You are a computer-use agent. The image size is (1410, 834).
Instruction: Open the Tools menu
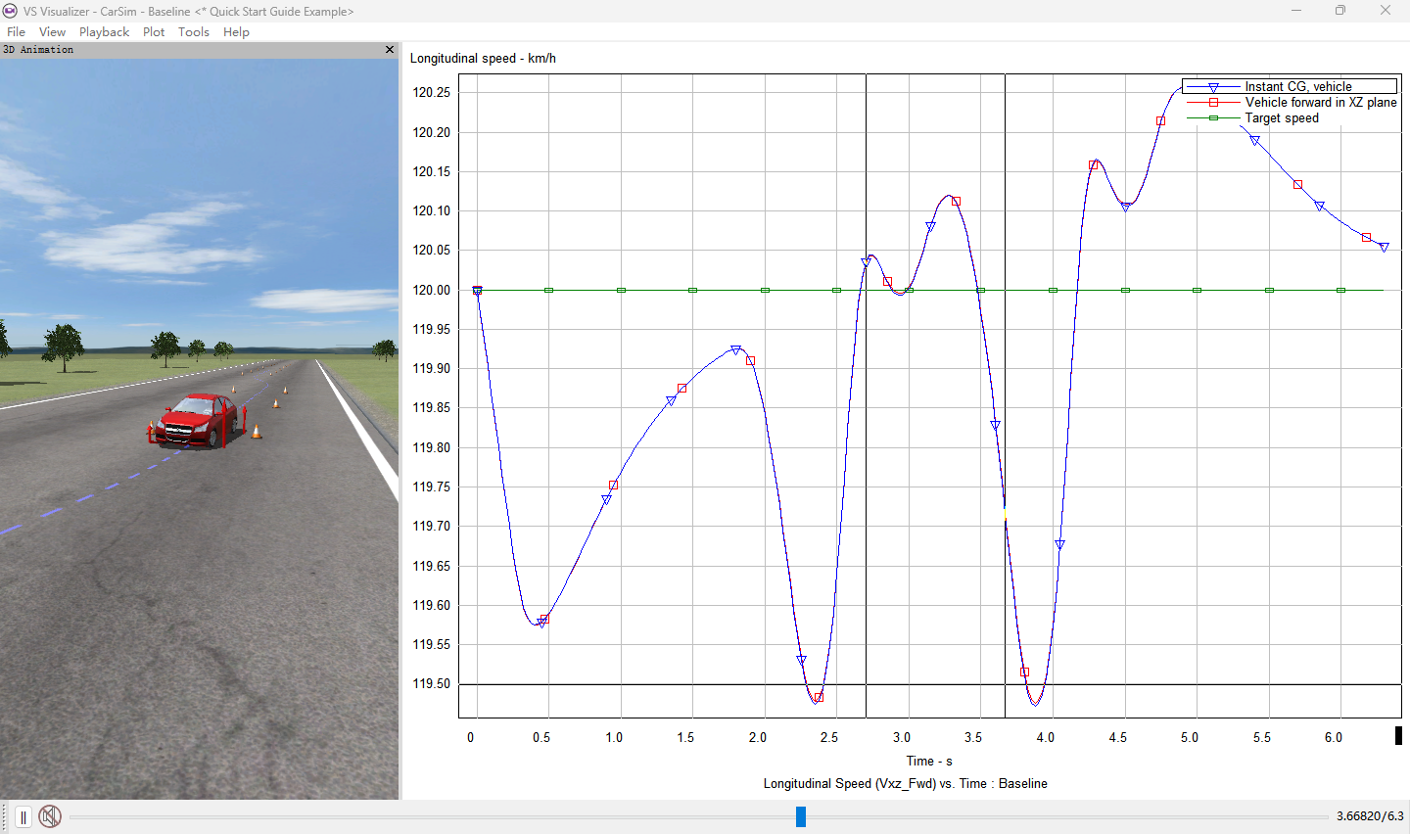(194, 31)
